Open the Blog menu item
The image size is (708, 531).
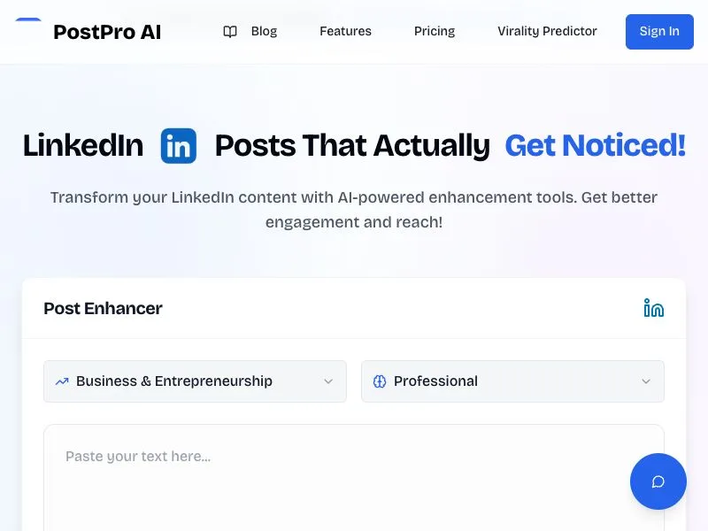(264, 31)
